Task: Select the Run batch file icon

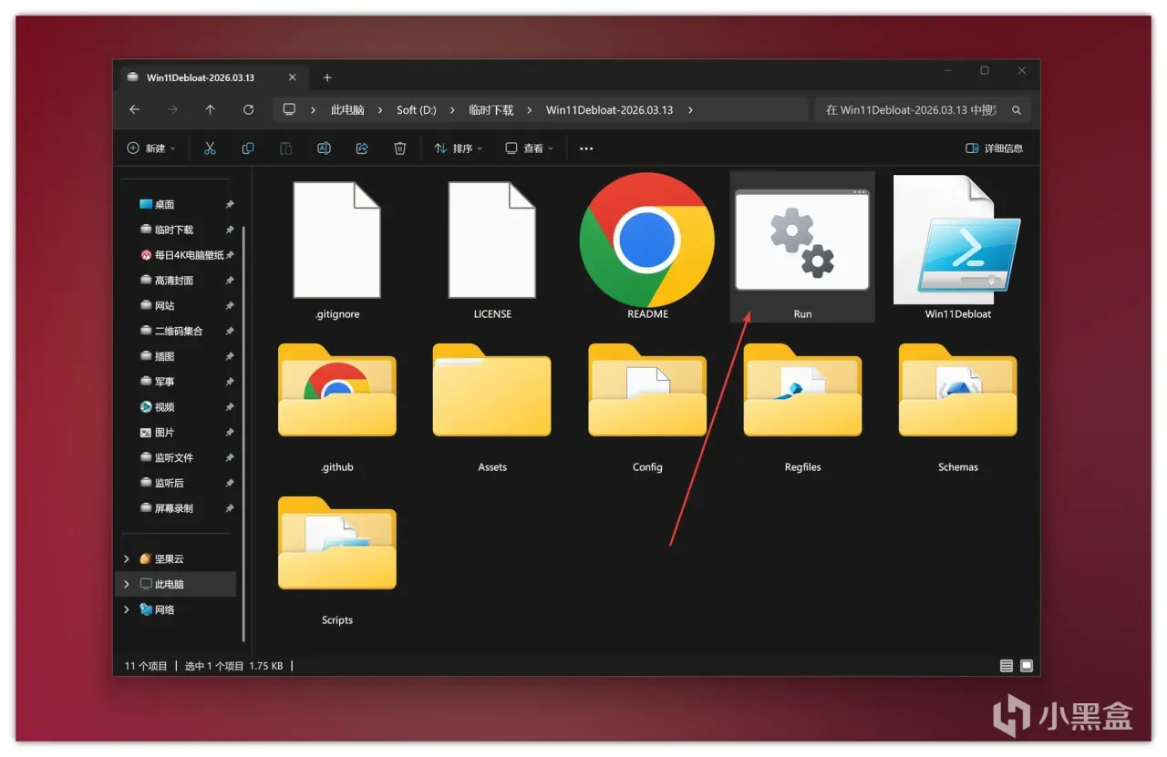Action: pyautogui.click(x=802, y=240)
